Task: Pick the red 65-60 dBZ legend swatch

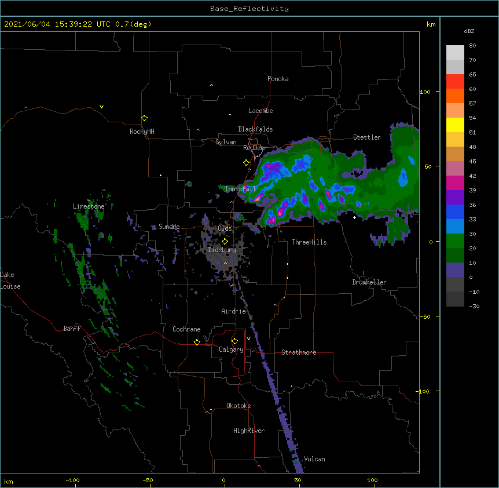Action: (x=455, y=82)
